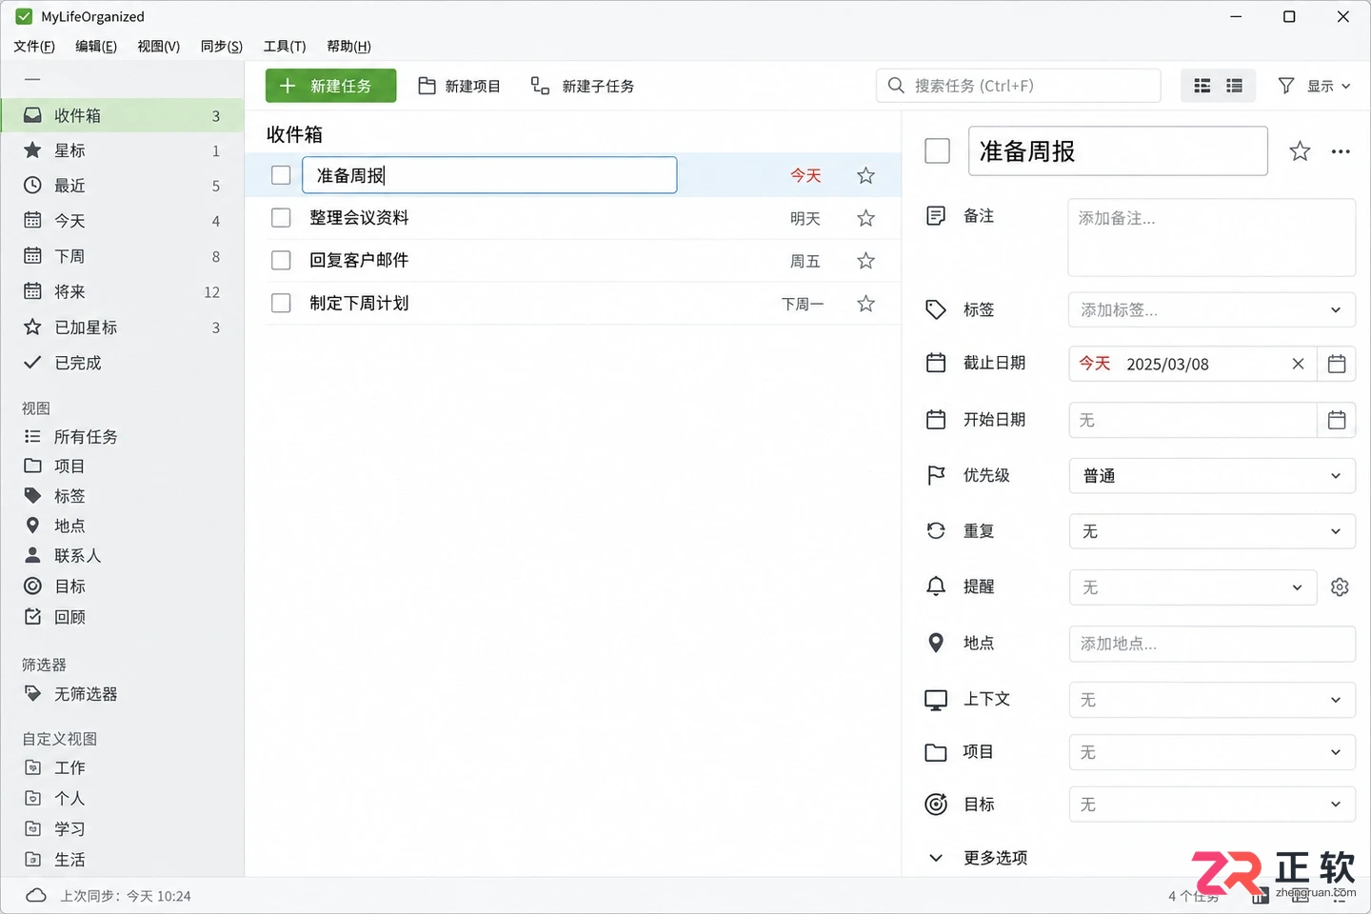Open the 上下文 context dropdown
The image size is (1371, 914).
point(1212,700)
